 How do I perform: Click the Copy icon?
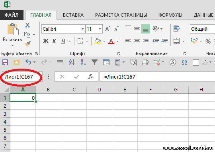[x=27, y=35]
